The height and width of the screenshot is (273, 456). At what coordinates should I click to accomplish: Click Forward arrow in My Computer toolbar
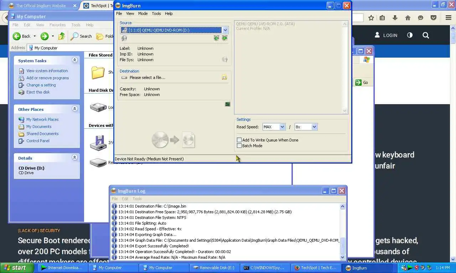point(45,36)
